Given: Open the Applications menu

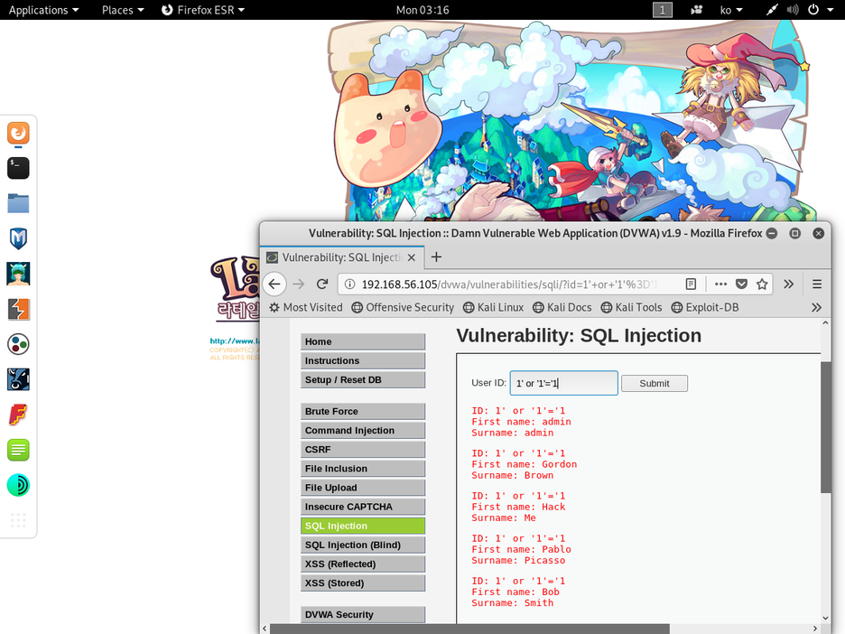Looking at the screenshot, I should tap(43, 10).
